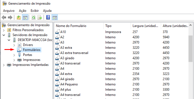Viewport: 194px width, 99px height.
Task: Click the Forward arrow toolbar icon
Action: coord(10,17)
